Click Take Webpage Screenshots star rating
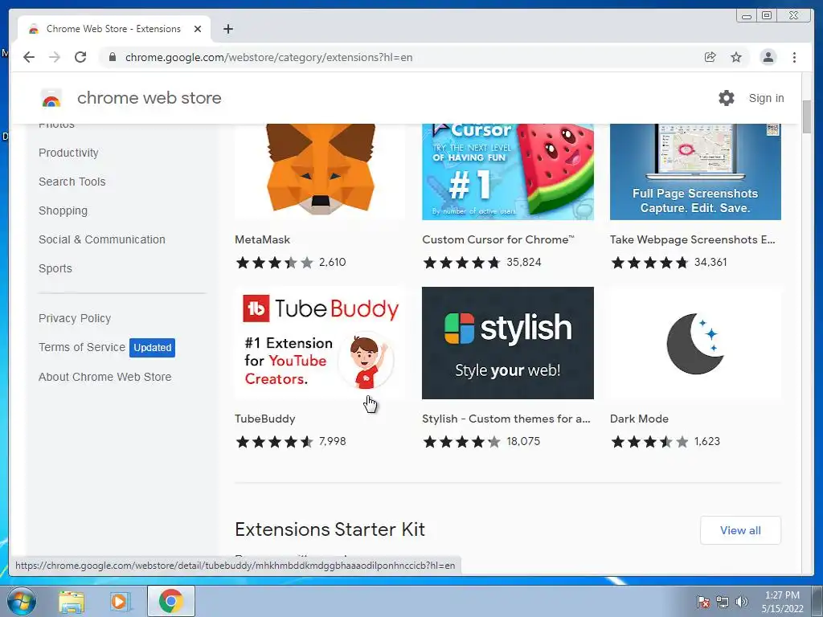This screenshot has height=617, width=823. (x=649, y=263)
